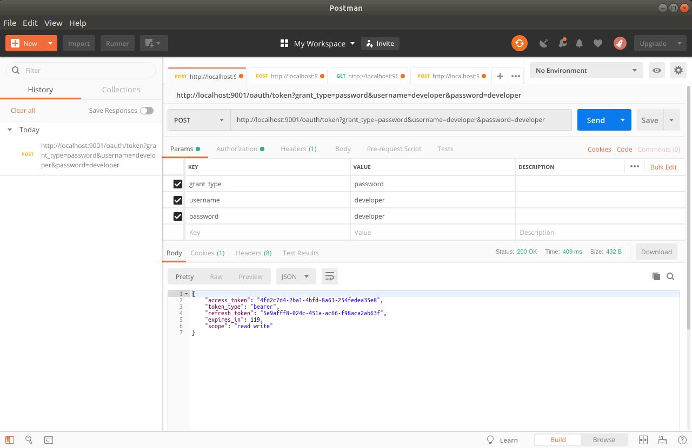Open the response Headers (8) tab
The width and height of the screenshot is (692, 448).
[254, 253]
